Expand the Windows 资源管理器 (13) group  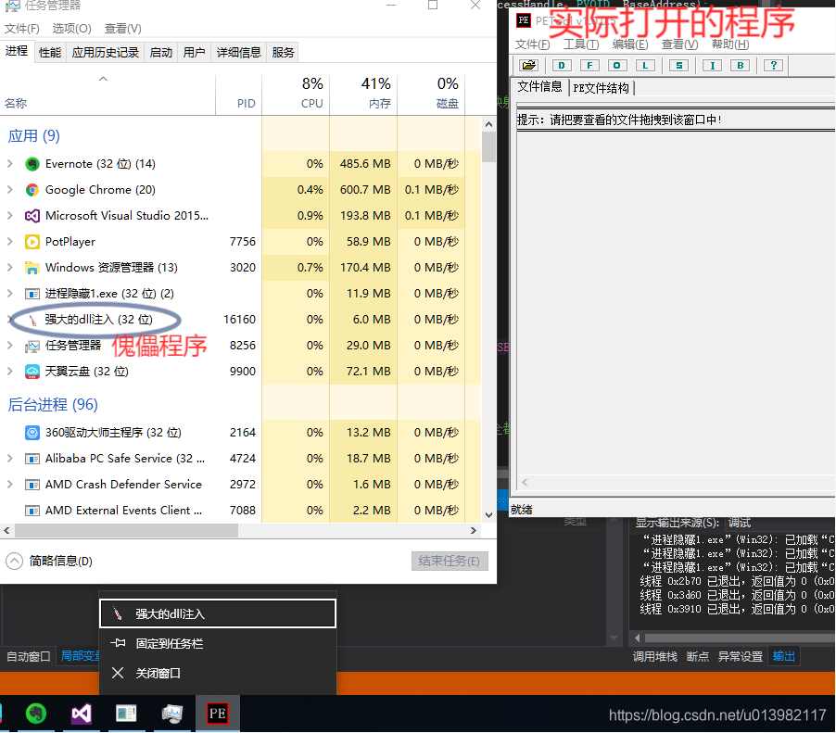pos(9,268)
